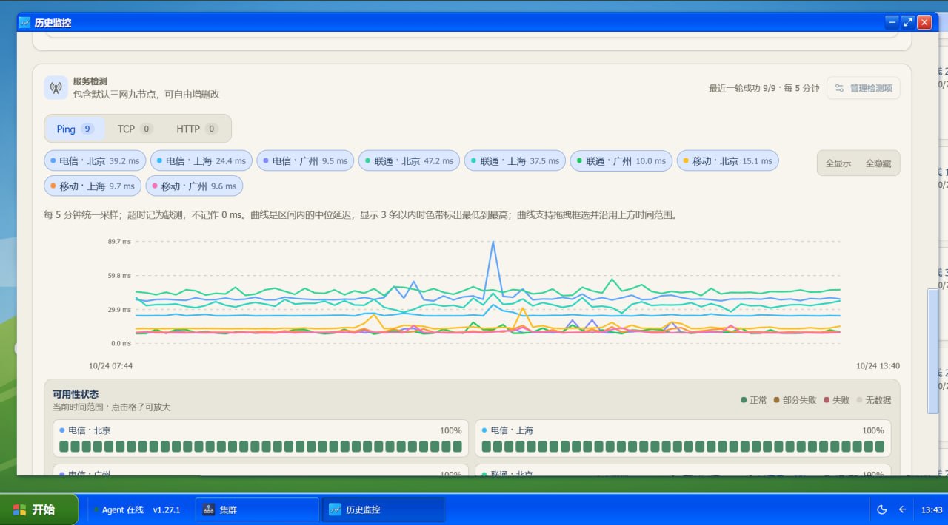The height and width of the screenshot is (525, 948).
Task: Click the 全显示 button
Action: 838,163
